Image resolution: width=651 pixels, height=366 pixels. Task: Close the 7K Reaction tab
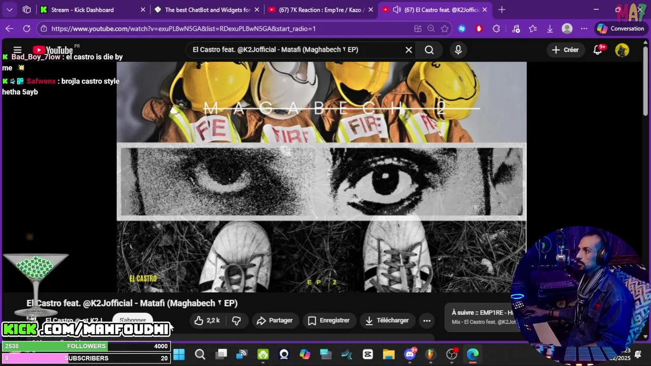point(370,10)
